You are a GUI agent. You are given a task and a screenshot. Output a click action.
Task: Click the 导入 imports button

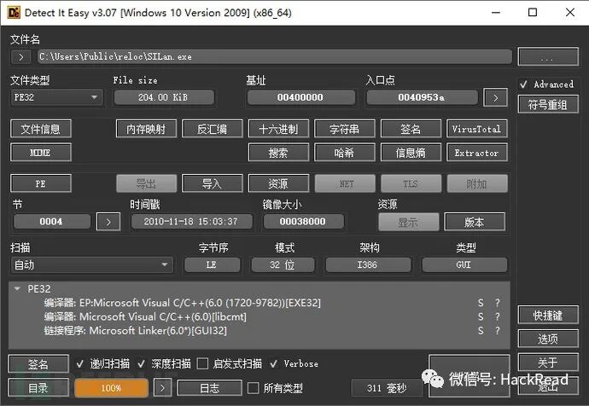[213, 184]
